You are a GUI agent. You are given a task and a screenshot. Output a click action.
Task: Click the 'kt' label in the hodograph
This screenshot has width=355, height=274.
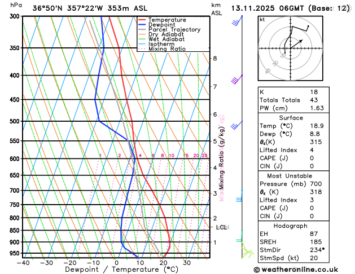[262, 20]
